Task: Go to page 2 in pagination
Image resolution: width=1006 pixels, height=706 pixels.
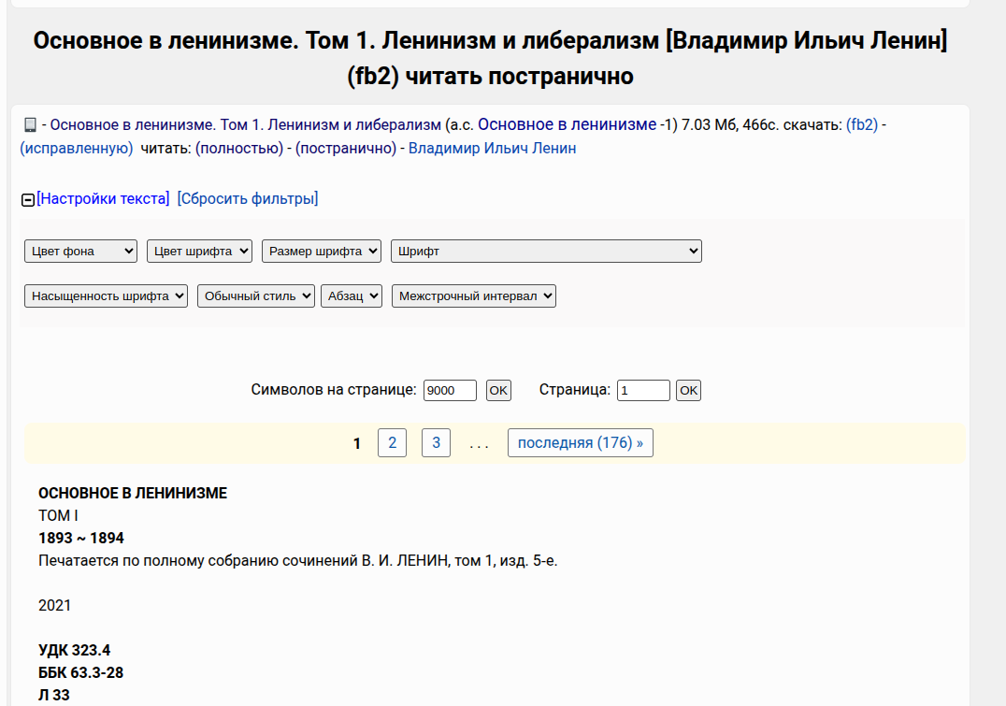Action: tap(392, 443)
